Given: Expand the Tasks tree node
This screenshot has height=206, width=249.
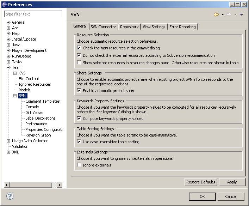Looking at the screenshot, I should pos(8,62).
